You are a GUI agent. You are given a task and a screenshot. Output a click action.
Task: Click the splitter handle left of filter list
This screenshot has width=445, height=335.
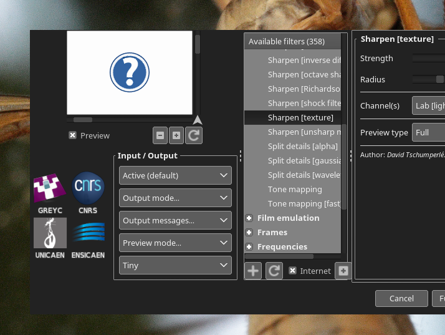click(241, 156)
